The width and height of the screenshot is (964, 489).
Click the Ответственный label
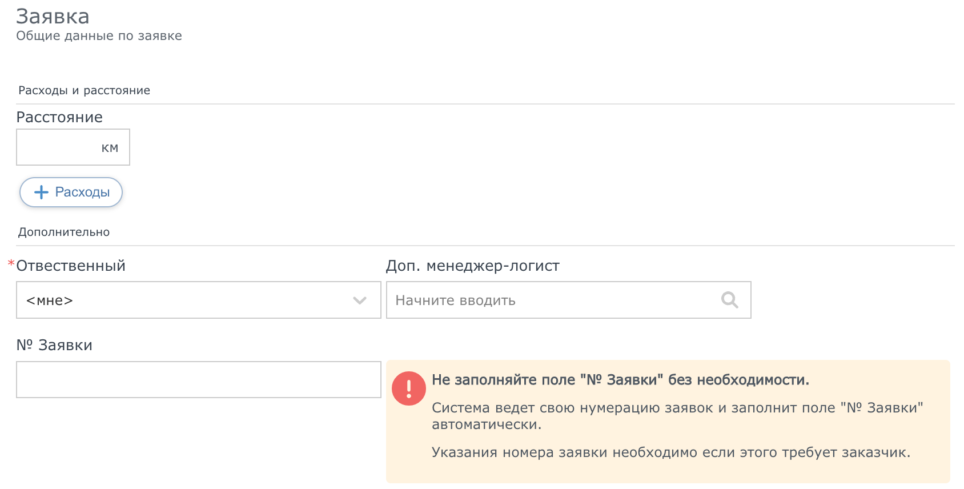point(71,266)
